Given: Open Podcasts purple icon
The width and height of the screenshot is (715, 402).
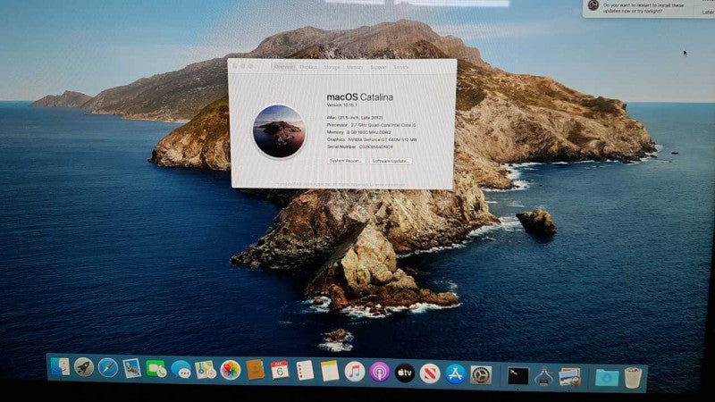Looking at the screenshot, I should click(x=379, y=373).
